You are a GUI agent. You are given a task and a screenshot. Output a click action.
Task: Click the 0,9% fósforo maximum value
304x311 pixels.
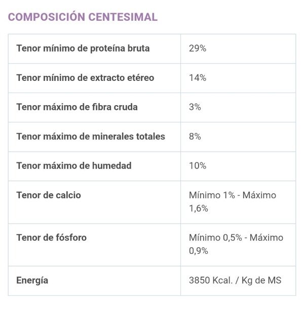(198, 251)
